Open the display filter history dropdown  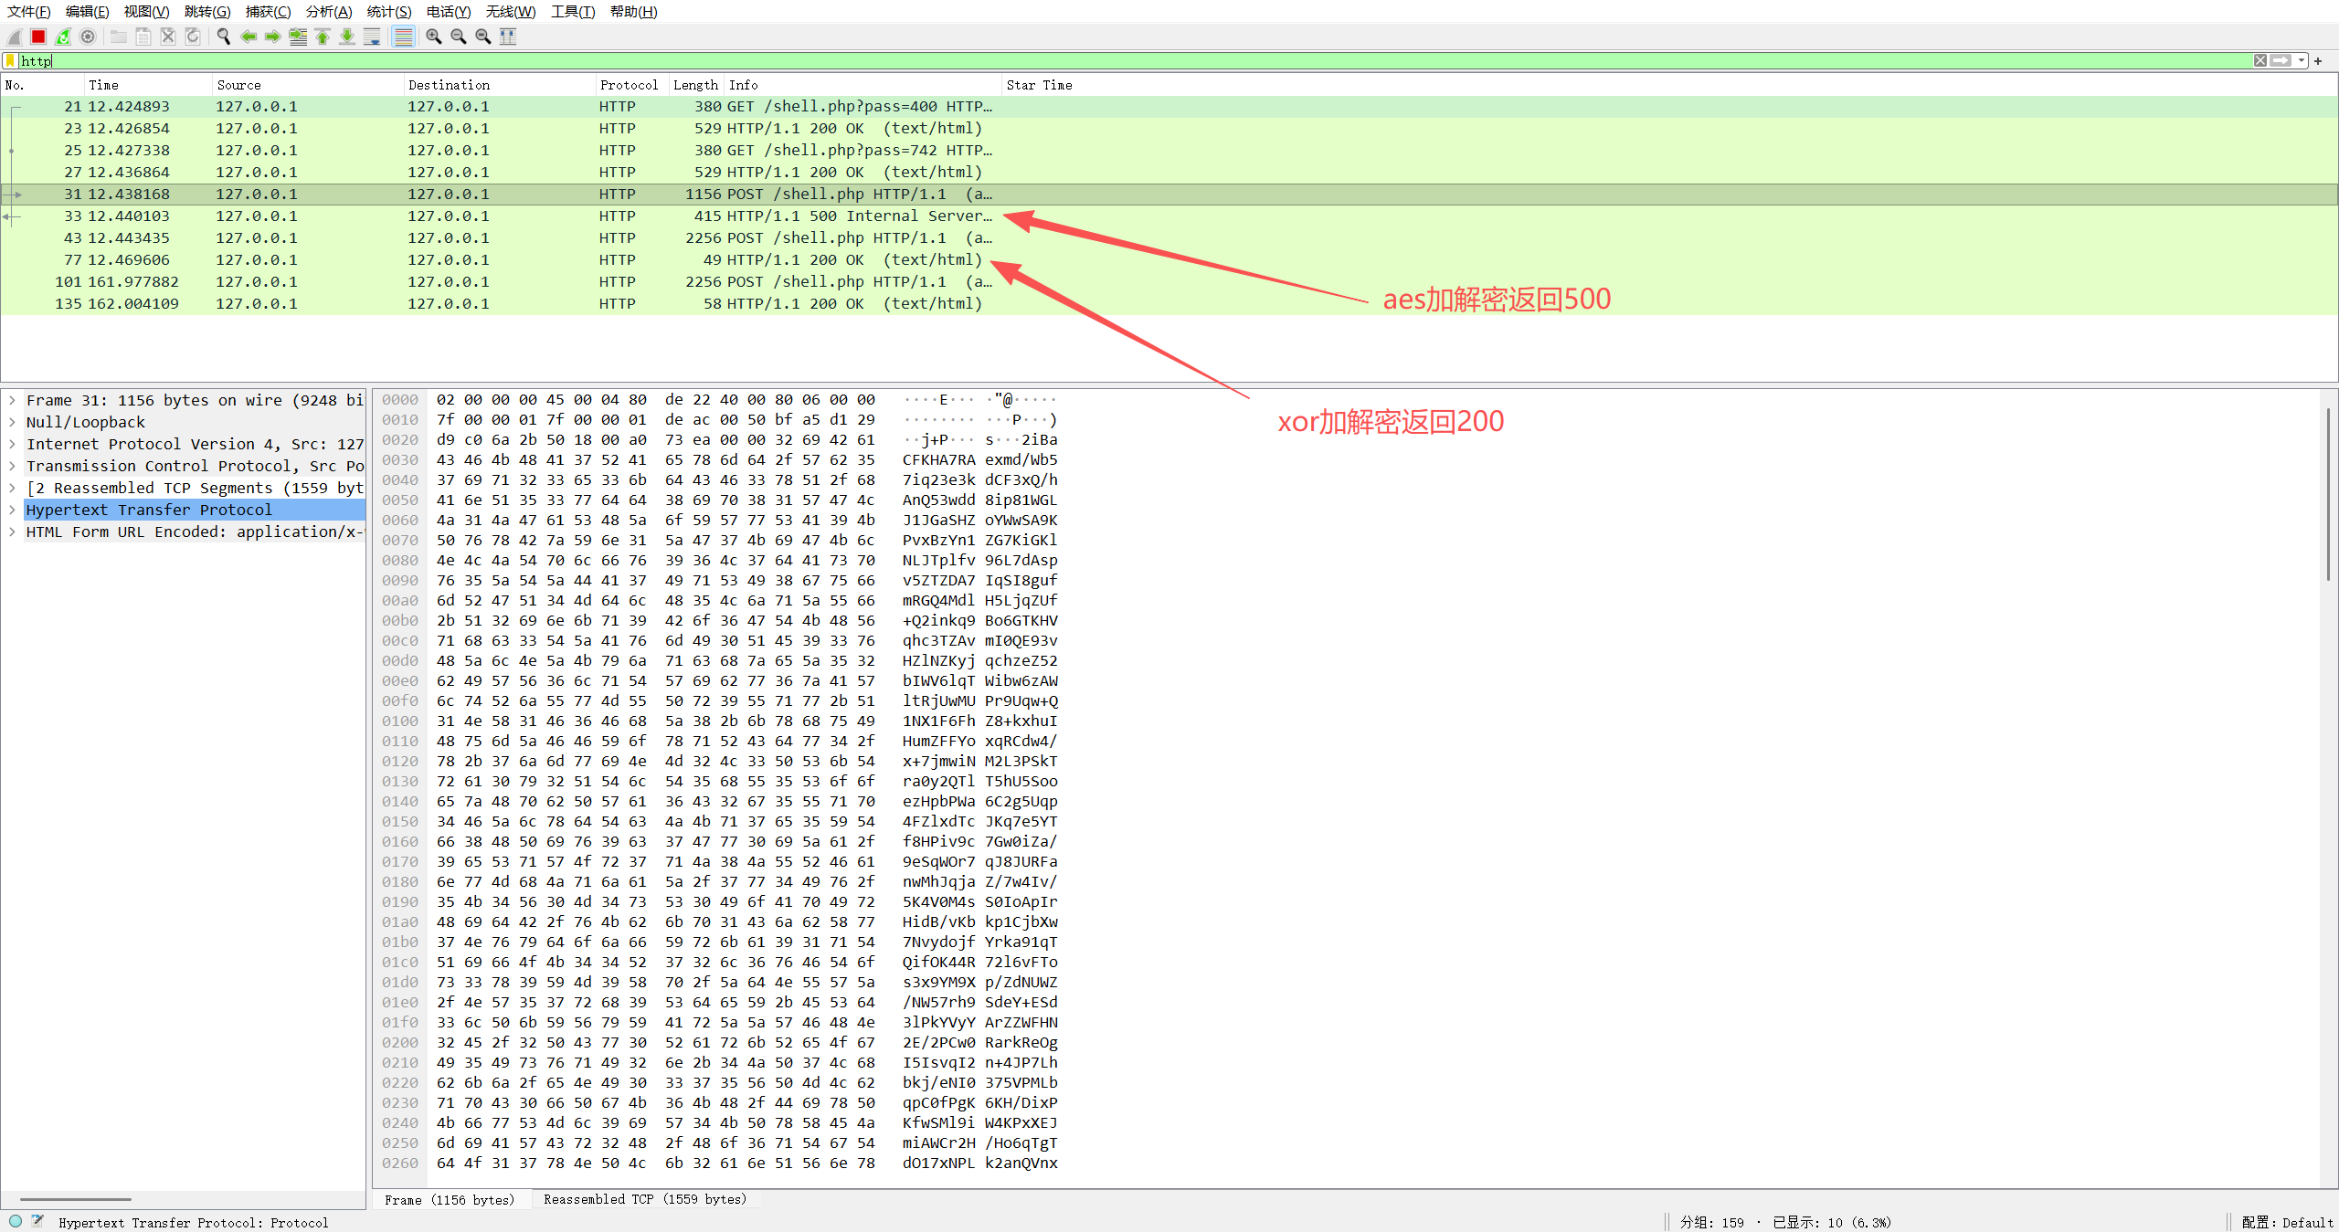point(2302,61)
